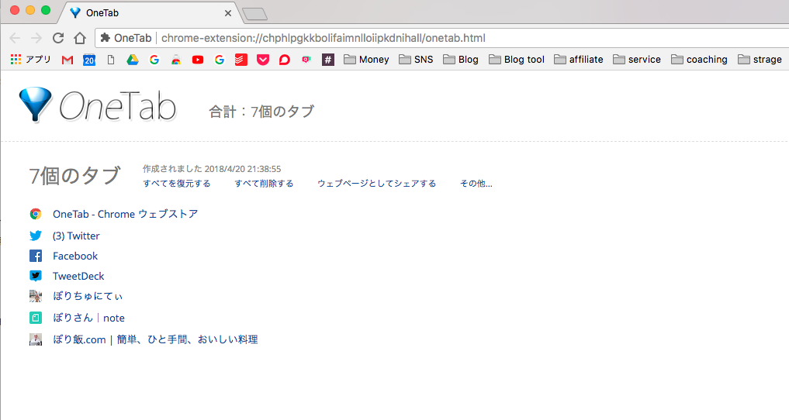The width and height of the screenshot is (789, 420).
Task: Open the pink camera bookmark icon
Action: 306,60
